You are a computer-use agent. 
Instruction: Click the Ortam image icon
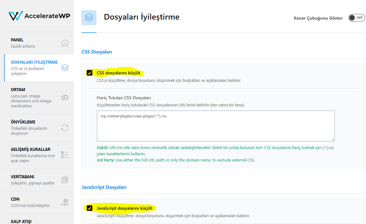tap(65, 98)
